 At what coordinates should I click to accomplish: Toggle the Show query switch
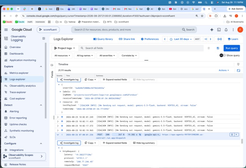click(x=222, y=55)
